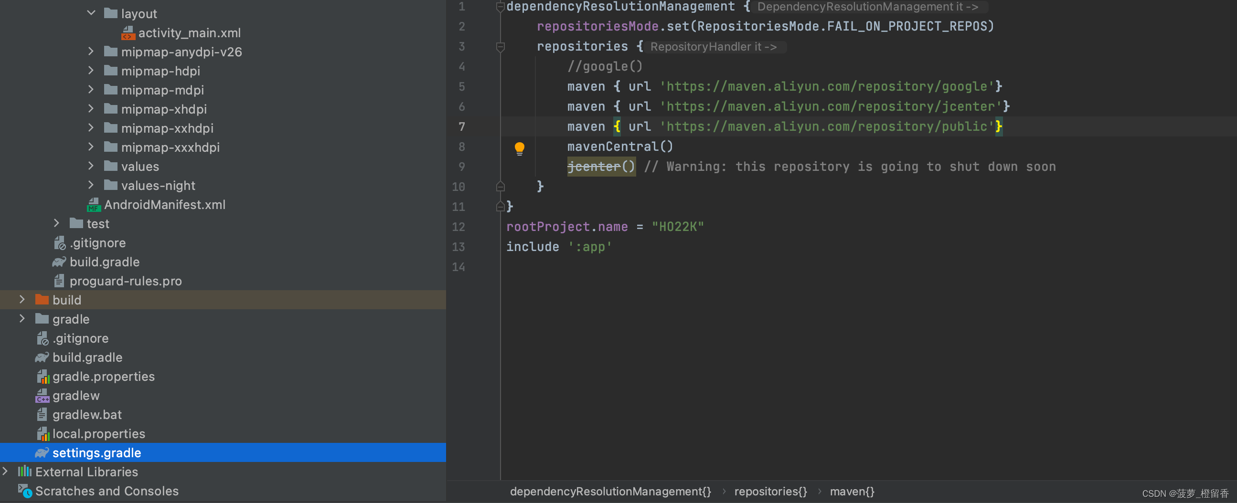
Task: Click the orange build folder icon
Action: (x=42, y=300)
